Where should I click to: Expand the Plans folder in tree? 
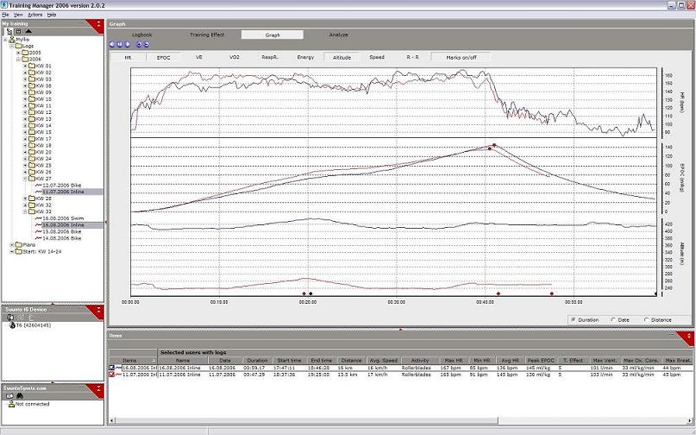pyautogui.click(x=12, y=244)
